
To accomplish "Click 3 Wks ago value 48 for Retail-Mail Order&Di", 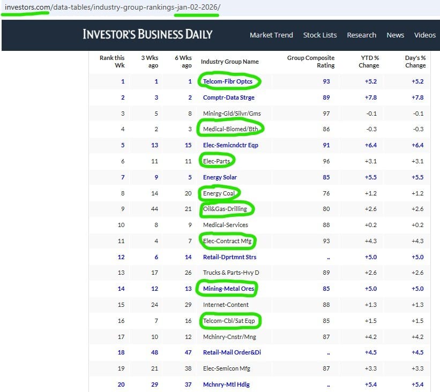I will (x=155, y=352).
